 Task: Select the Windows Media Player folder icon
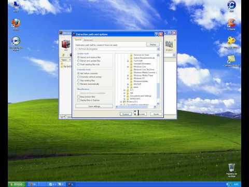131,75
